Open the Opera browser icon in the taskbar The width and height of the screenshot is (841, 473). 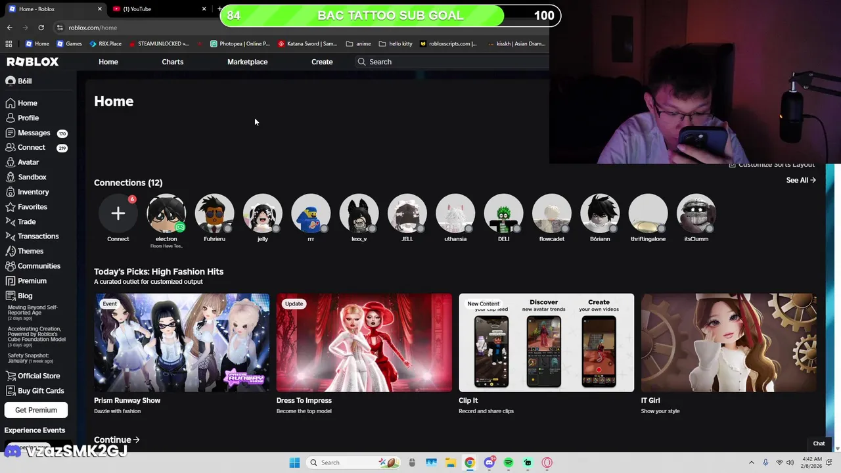coord(547,462)
